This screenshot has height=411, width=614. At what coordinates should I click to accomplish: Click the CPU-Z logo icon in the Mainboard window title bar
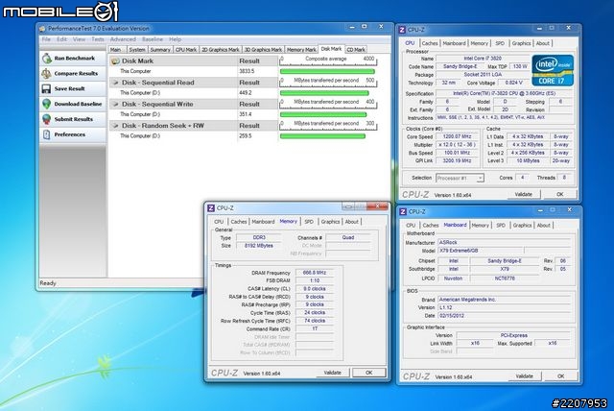pyautogui.click(x=403, y=211)
